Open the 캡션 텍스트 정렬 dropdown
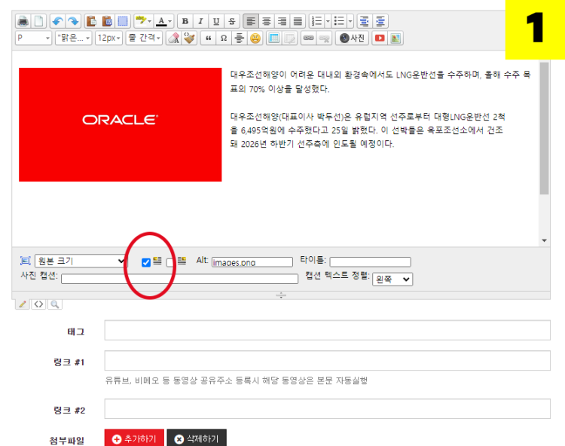565x446 pixels. pyautogui.click(x=392, y=279)
